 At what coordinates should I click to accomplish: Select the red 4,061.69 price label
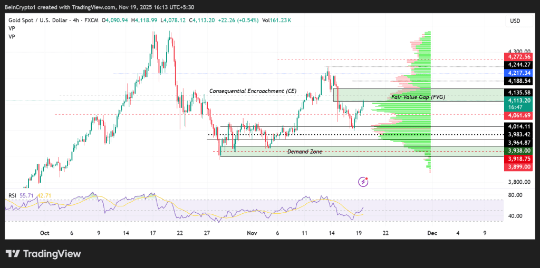pyautogui.click(x=519, y=115)
